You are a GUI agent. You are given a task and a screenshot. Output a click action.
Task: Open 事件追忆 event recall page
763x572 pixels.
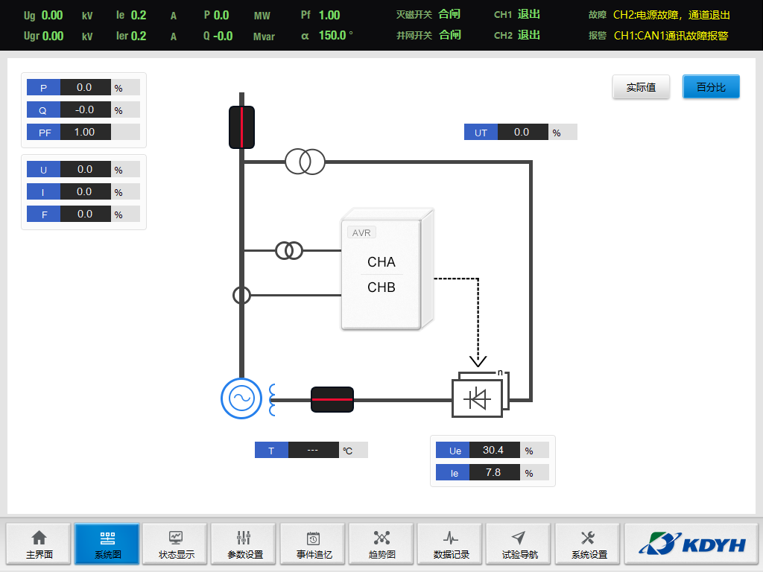pos(314,544)
